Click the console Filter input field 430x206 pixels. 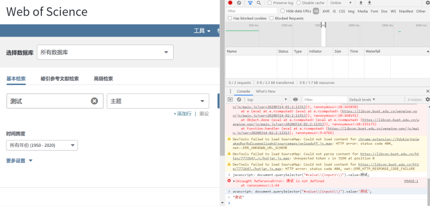[x=325, y=100]
